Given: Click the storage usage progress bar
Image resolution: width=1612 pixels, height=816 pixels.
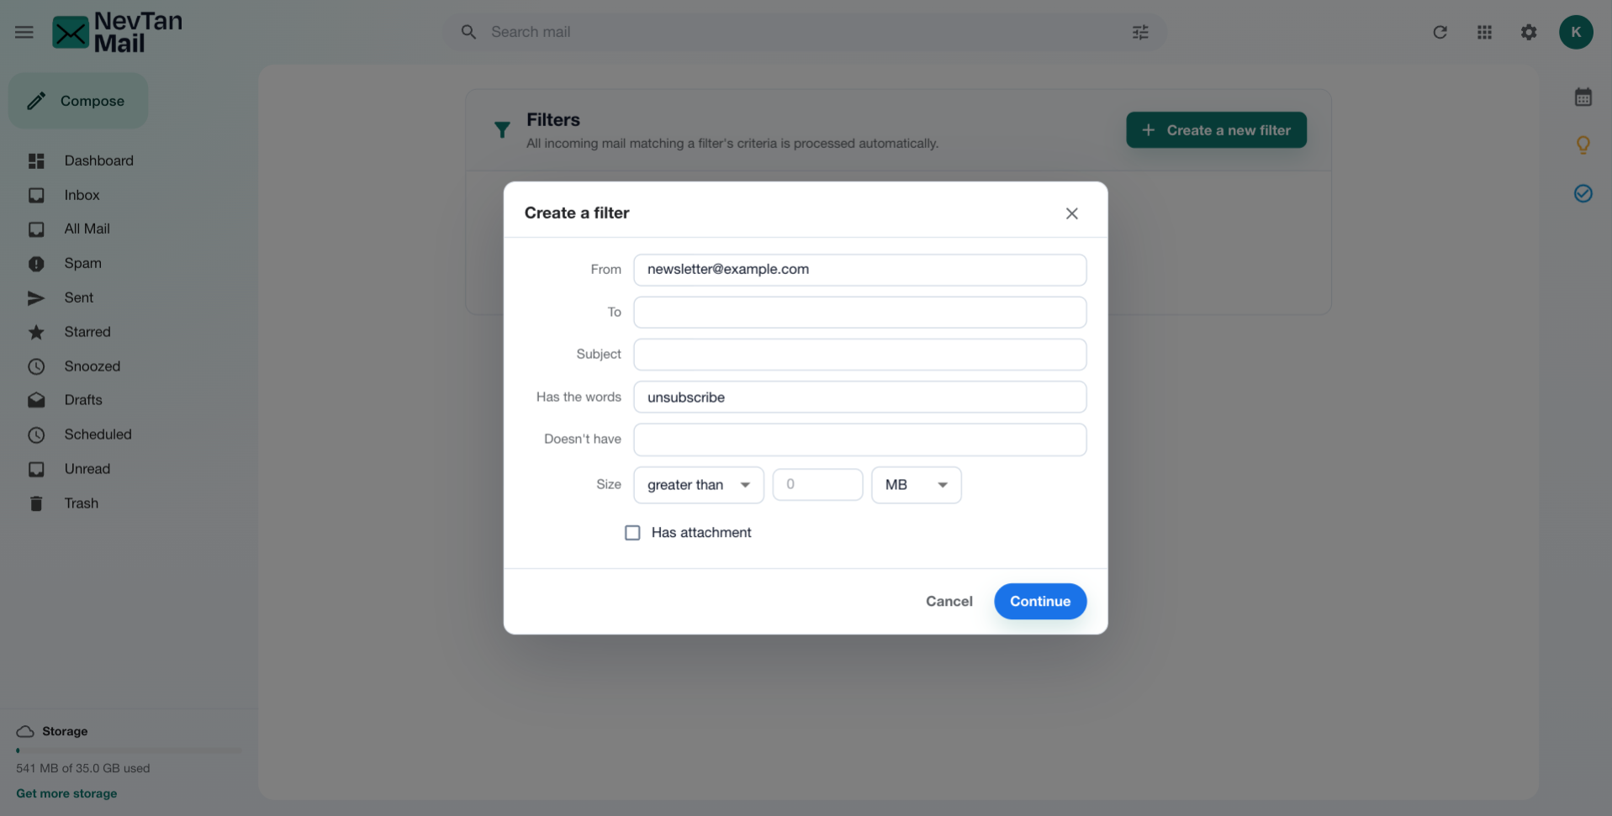Looking at the screenshot, I should pos(129,750).
